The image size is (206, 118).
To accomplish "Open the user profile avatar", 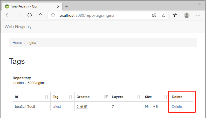I will 186,15.
